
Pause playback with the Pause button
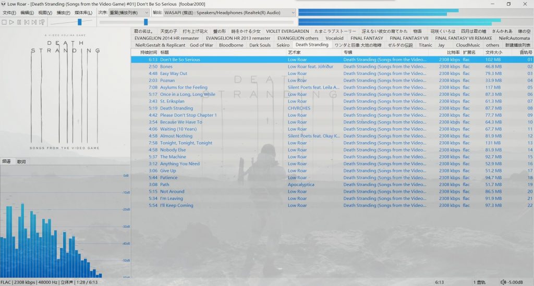click(x=19, y=22)
